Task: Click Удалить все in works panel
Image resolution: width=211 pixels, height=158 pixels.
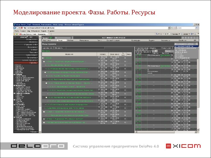Action: click(166, 48)
